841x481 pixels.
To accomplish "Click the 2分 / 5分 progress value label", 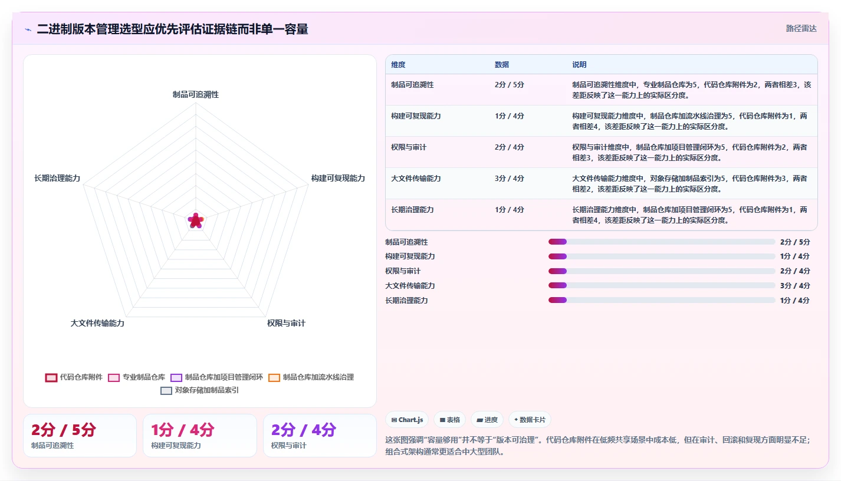I will [795, 242].
